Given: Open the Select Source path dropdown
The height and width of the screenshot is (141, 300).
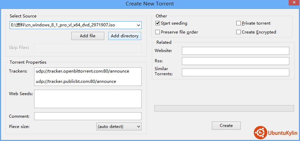Looking at the screenshot, I should coord(138,25).
